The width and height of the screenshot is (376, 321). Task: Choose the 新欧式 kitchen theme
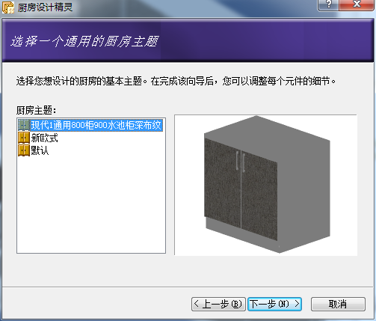pos(44,138)
